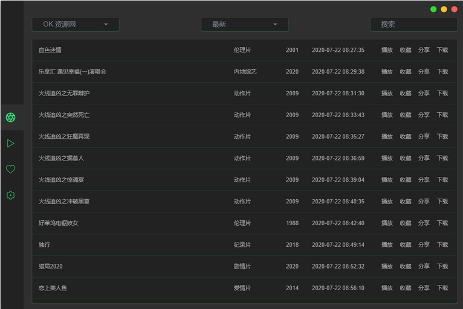Viewport: 463px width, 309px height.
Task: Open the player sidebar icon
Action: [11, 143]
